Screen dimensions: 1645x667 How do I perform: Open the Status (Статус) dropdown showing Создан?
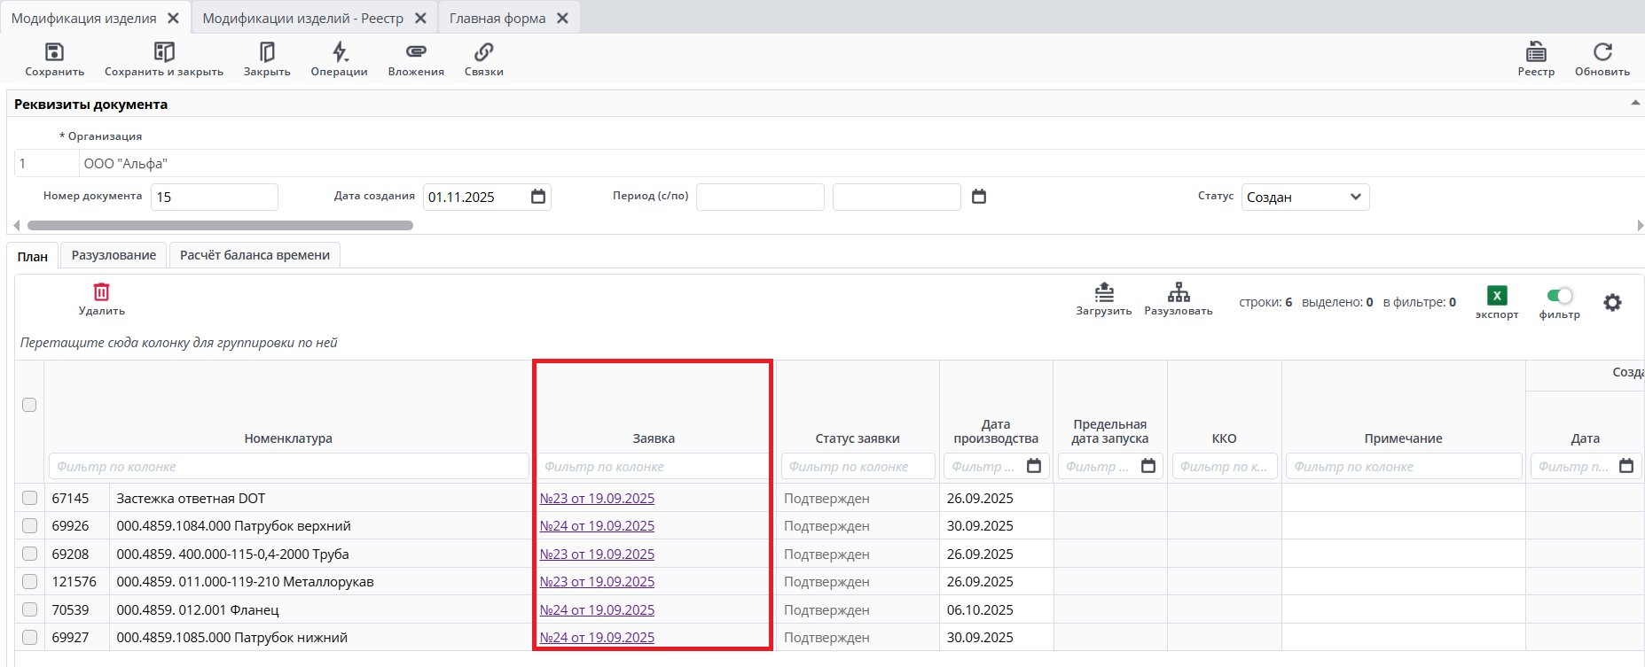click(1304, 197)
